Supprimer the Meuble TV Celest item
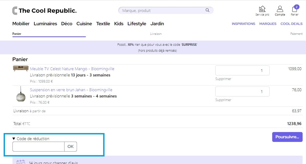The image size is (306, 164). [223, 79]
